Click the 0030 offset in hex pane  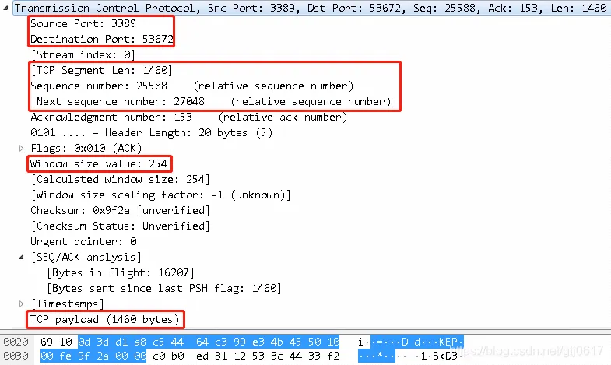(x=16, y=356)
